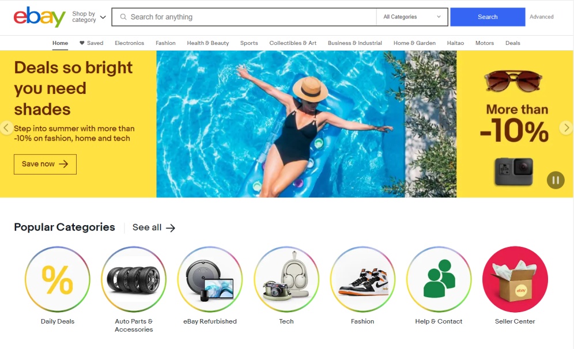Click the Fashion label under sneakers
The image size is (574, 349).
(x=362, y=321)
